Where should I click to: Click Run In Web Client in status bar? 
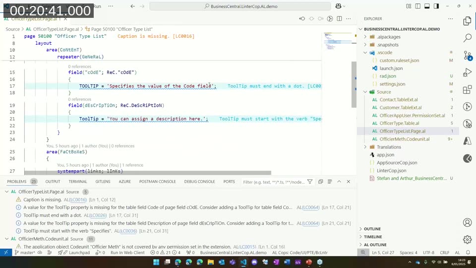(x=127, y=253)
